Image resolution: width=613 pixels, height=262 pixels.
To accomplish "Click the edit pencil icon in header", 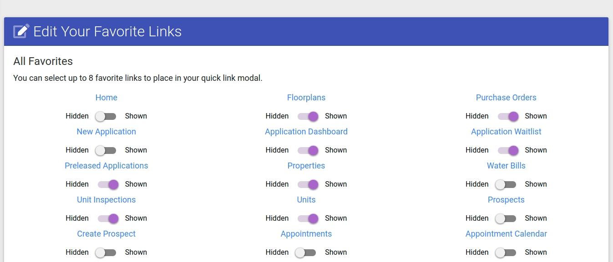I will point(21,31).
